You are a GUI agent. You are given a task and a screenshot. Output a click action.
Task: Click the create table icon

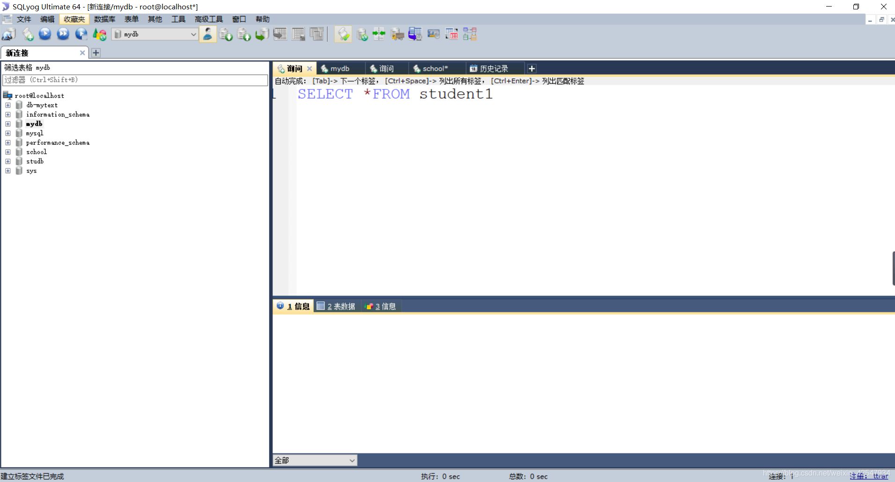point(280,34)
